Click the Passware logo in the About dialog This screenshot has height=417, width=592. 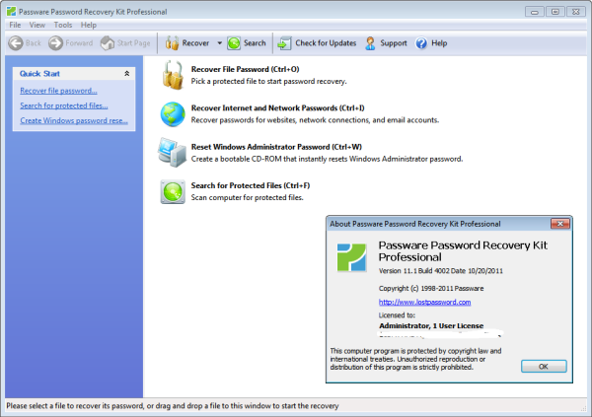click(351, 257)
